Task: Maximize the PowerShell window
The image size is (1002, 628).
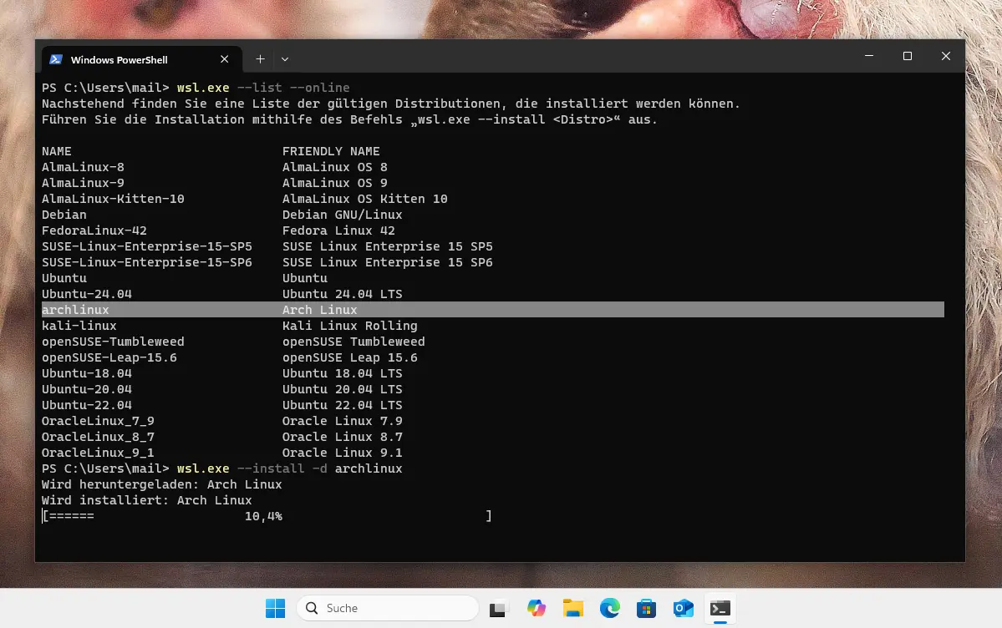Action: (907, 57)
